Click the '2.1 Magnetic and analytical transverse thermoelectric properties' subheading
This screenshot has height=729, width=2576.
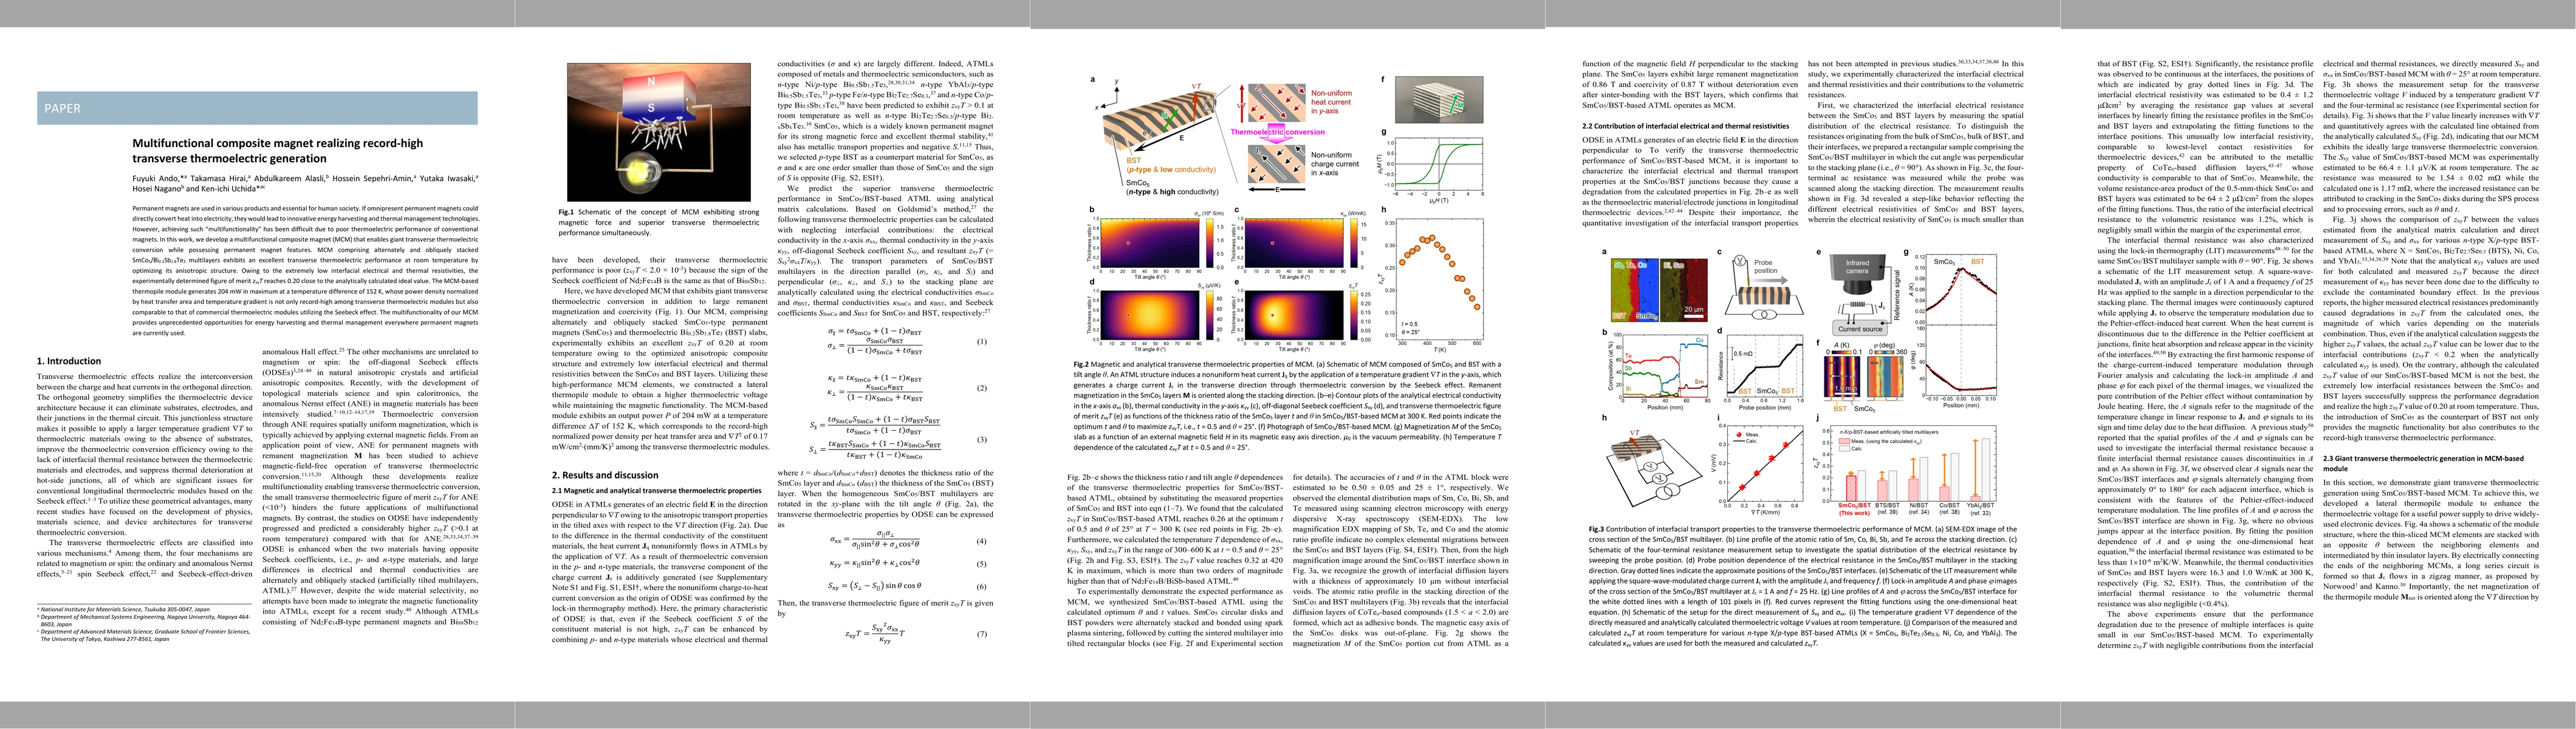657,491
